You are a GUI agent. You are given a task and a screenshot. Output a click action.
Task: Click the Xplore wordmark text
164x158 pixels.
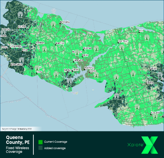pyautogui.click(x=136, y=145)
